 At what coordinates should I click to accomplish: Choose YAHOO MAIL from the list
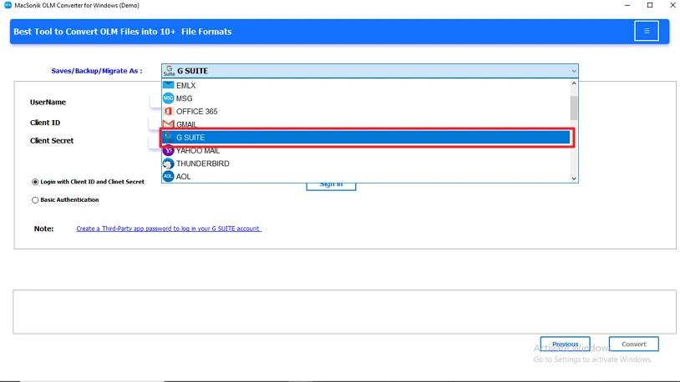click(x=366, y=150)
